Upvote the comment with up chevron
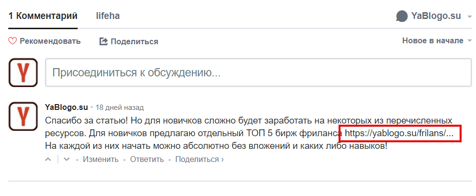The width and height of the screenshot is (476, 196). tap(48, 160)
